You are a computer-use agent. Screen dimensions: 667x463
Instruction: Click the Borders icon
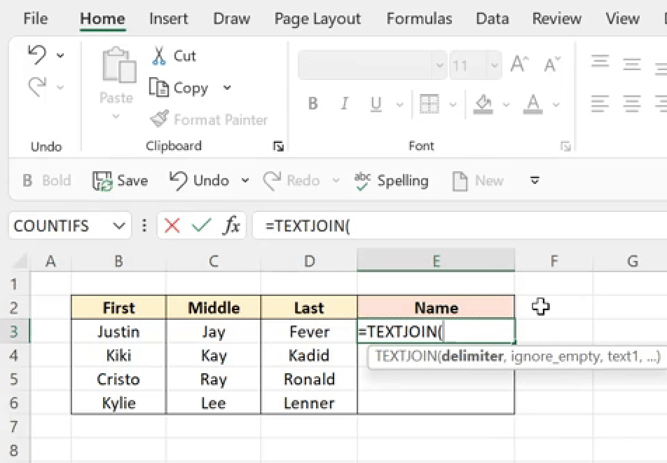pyautogui.click(x=429, y=104)
